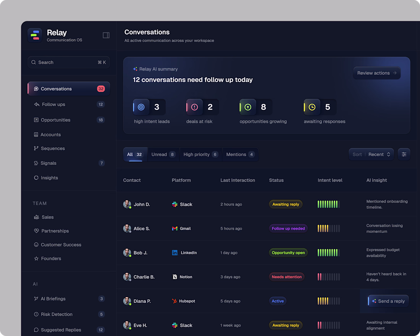Open Conversations in the sidebar
The image size is (420, 336).
coord(69,89)
